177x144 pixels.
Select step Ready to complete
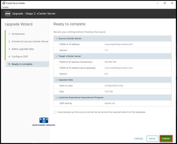(28, 64)
